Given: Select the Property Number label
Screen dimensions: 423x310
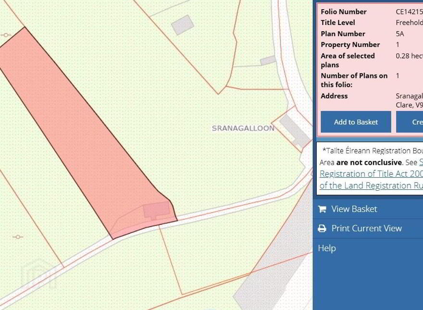Looking at the screenshot, I should [x=350, y=45].
